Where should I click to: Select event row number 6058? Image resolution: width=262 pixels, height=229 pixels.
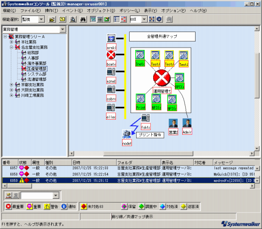[x=129, y=174]
